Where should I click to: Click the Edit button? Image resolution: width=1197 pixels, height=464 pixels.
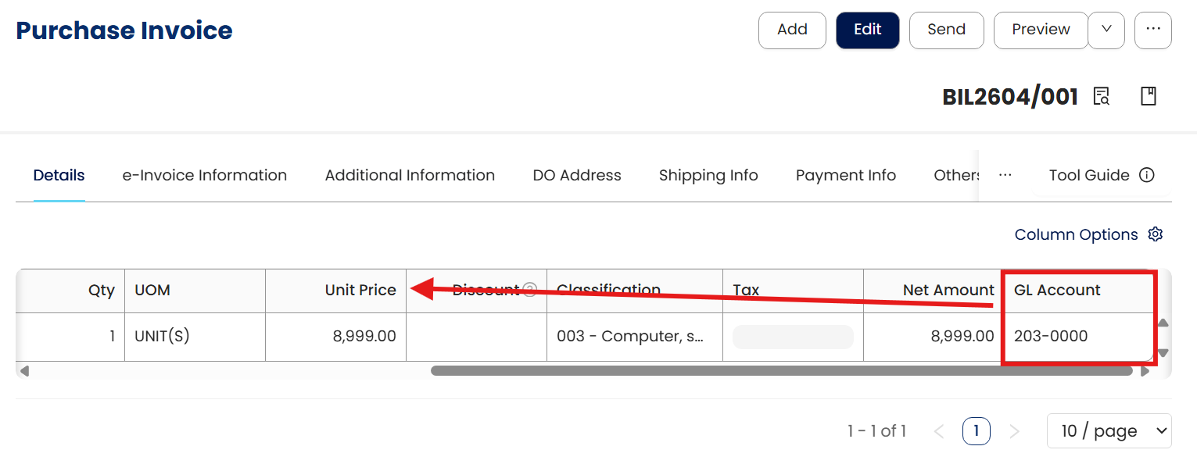[867, 30]
